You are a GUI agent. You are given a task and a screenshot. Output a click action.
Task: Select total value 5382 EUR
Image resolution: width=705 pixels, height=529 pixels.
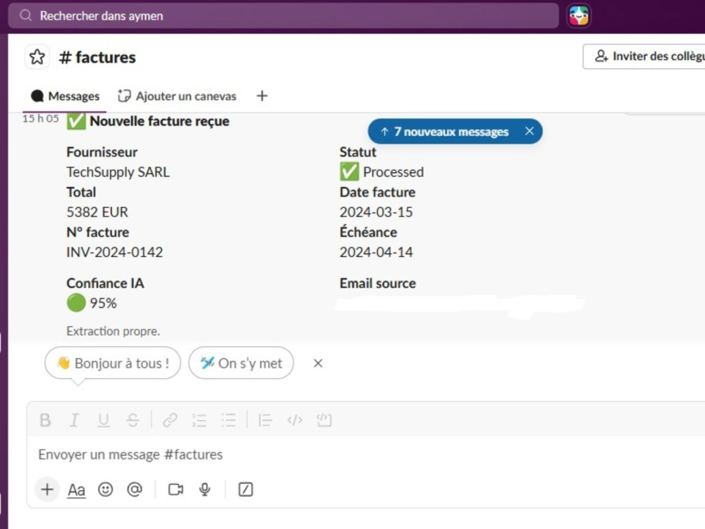tap(97, 212)
